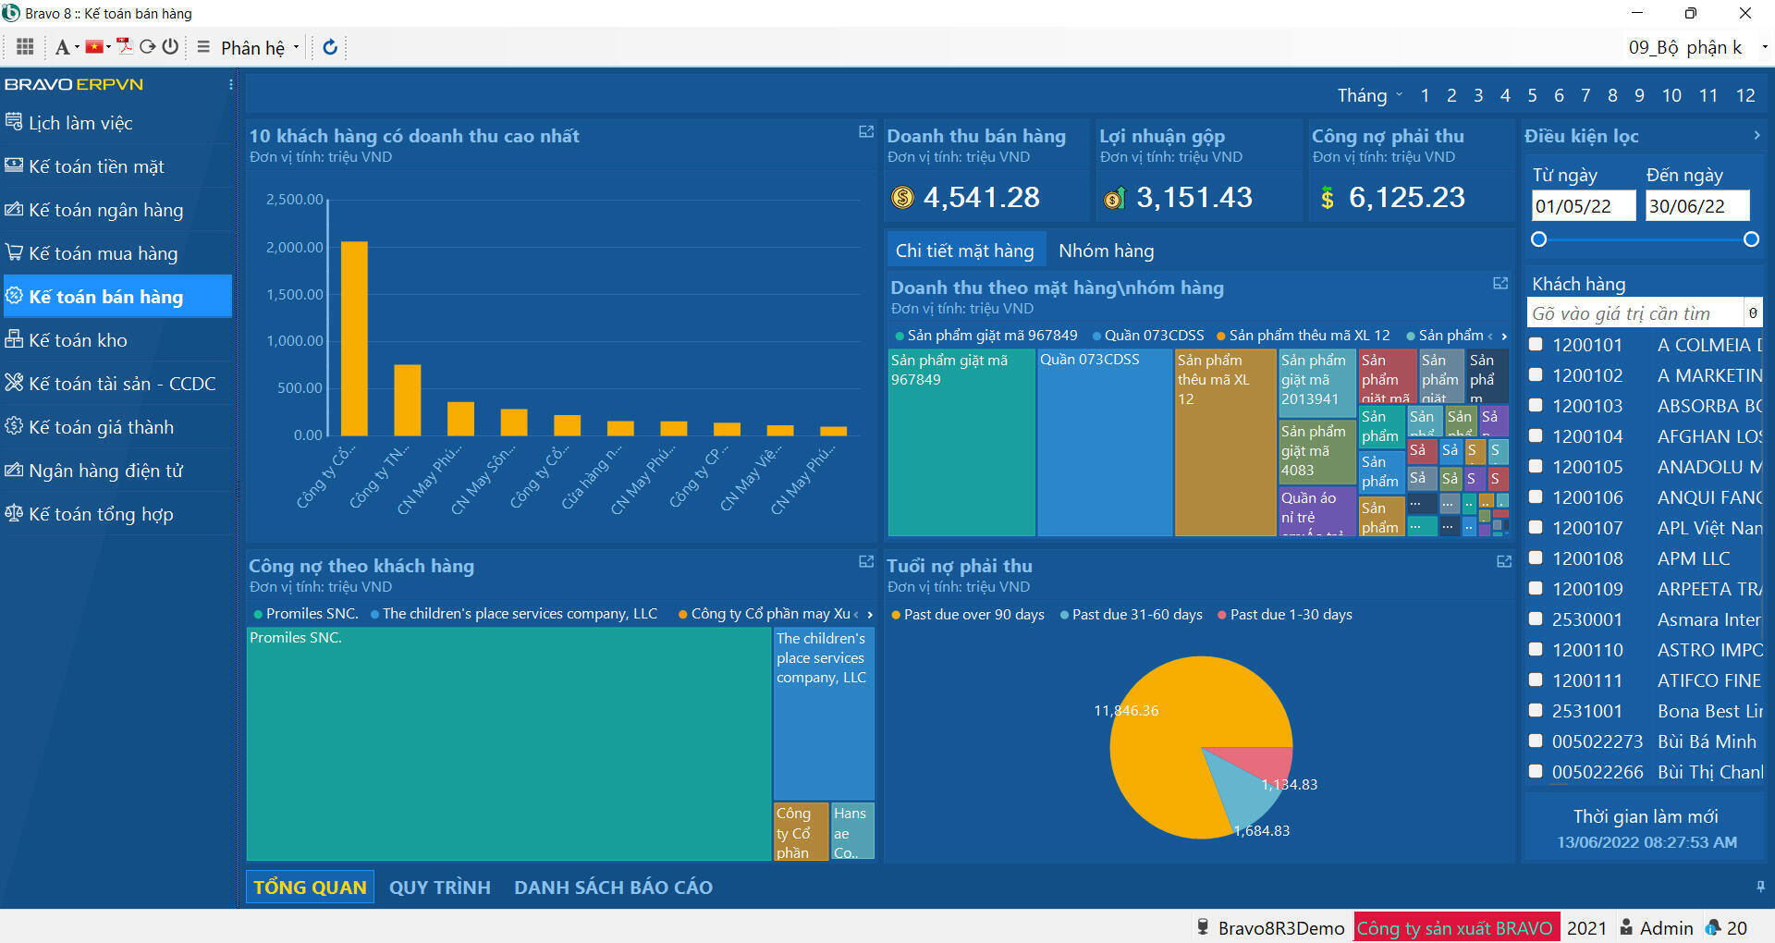Image resolution: width=1775 pixels, height=943 pixels.
Task: Tick the checkbox for 1200108 APM LLC
Action: pos(1536,558)
